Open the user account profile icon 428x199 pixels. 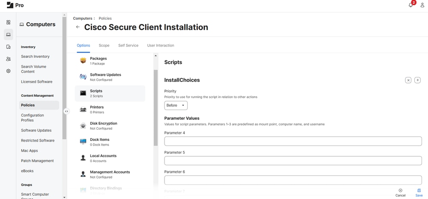tap(422, 5)
